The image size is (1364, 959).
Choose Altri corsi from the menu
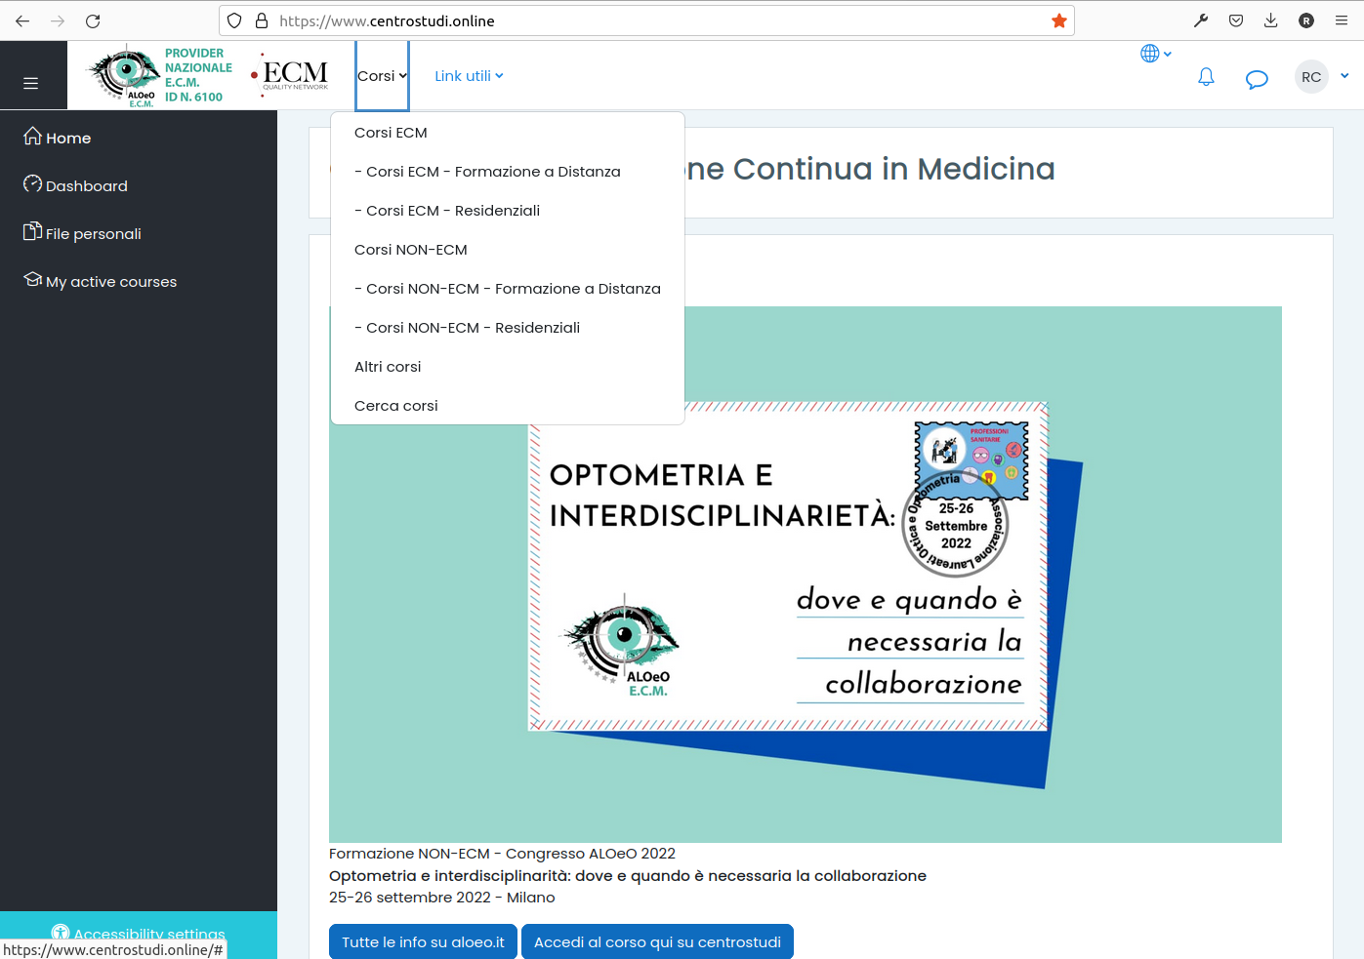508,367
